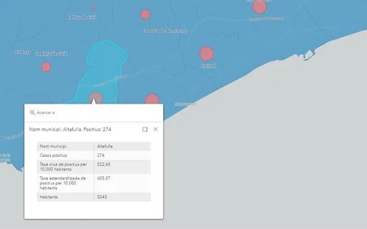Select the value 522,60 crude rate
367x229 pixels.
[x=104, y=164]
